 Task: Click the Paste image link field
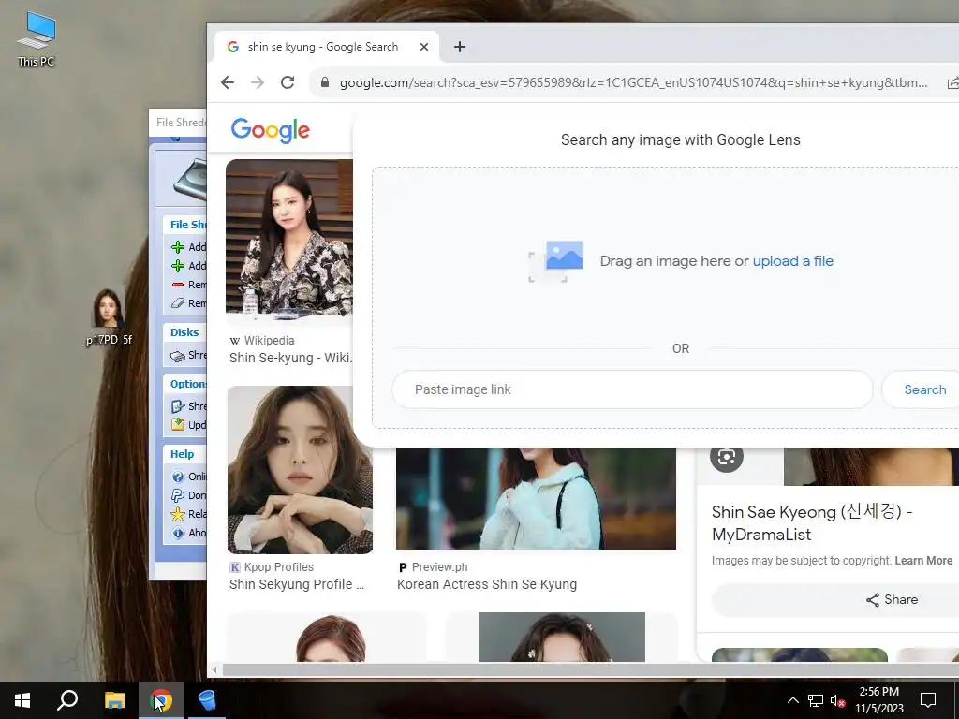pyautogui.click(x=632, y=389)
